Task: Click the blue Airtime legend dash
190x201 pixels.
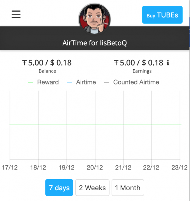Action: 70,83
